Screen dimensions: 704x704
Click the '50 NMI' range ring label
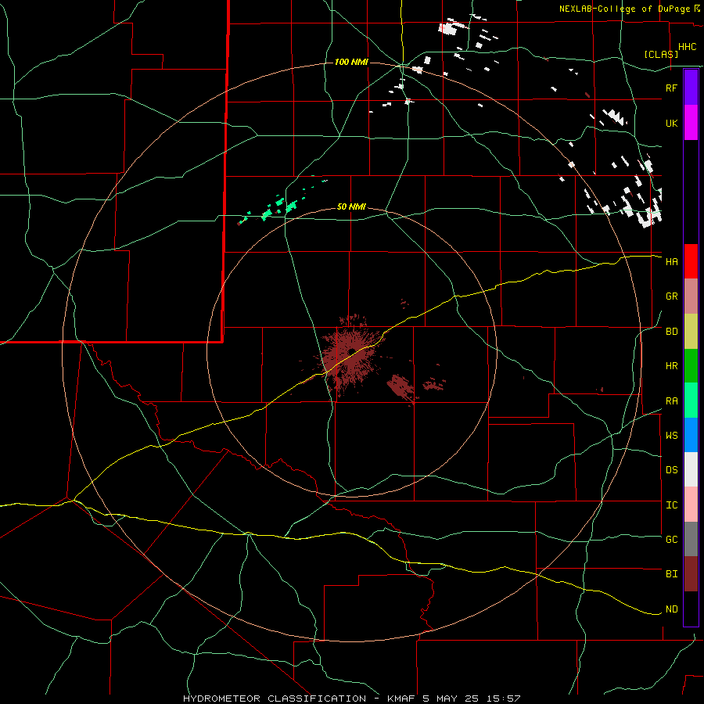pyautogui.click(x=351, y=207)
